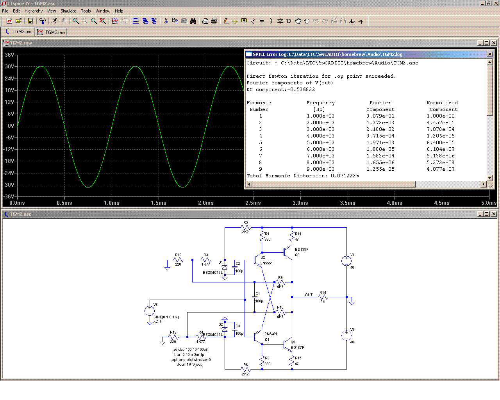Open the Edit menu

point(16,11)
